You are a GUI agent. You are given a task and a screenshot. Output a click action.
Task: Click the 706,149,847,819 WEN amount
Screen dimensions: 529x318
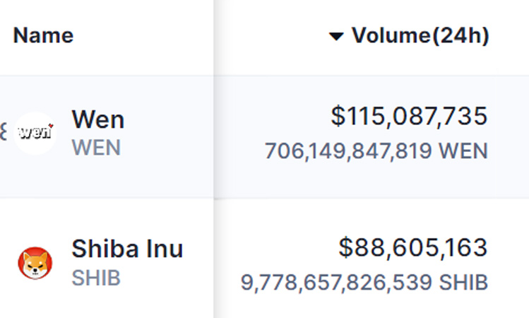[376, 151]
